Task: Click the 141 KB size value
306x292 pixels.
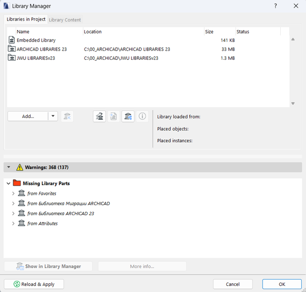Action: [x=228, y=40]
